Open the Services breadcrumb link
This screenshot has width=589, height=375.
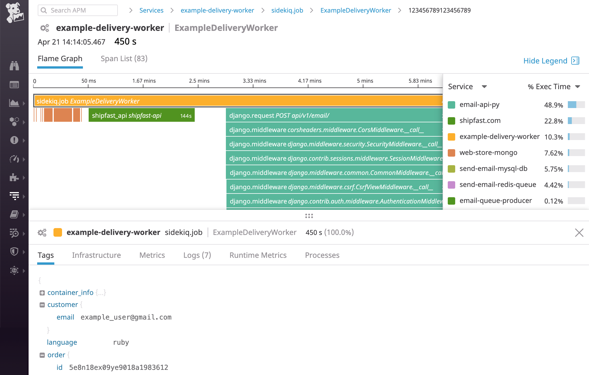(x=151, y=10)
